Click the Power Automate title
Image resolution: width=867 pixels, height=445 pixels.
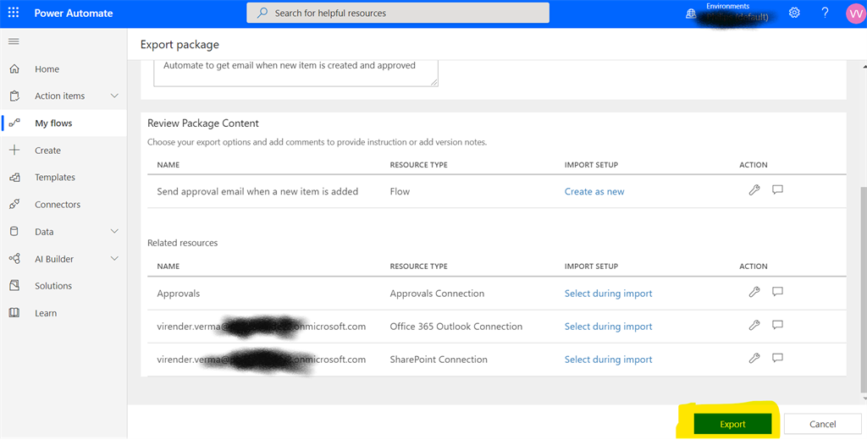coord(74,14)
